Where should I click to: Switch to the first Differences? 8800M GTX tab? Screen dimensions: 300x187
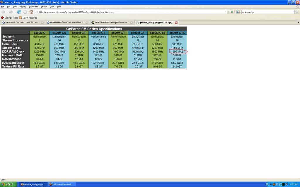pyautogui.click(x=23, y=22)
